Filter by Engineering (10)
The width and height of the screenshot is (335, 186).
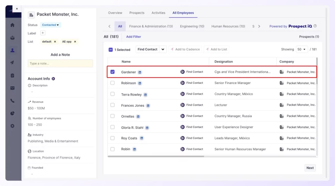pos(192,26)
